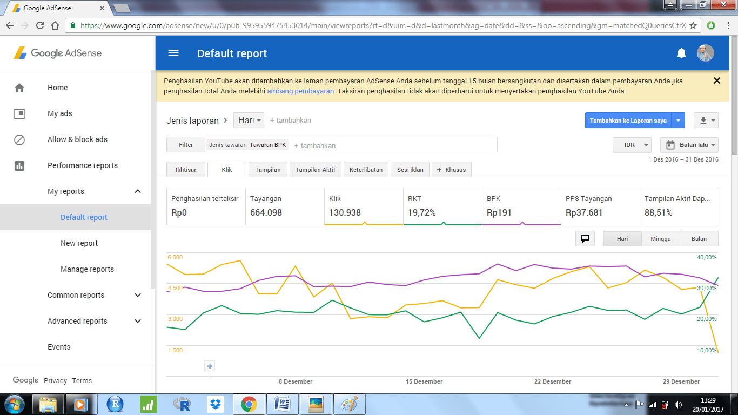Open Chrome from the Windows taskbar

pyautogui.click(x=249, y=404)
